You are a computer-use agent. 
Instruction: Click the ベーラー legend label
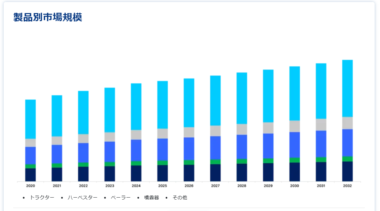[121, 198]
